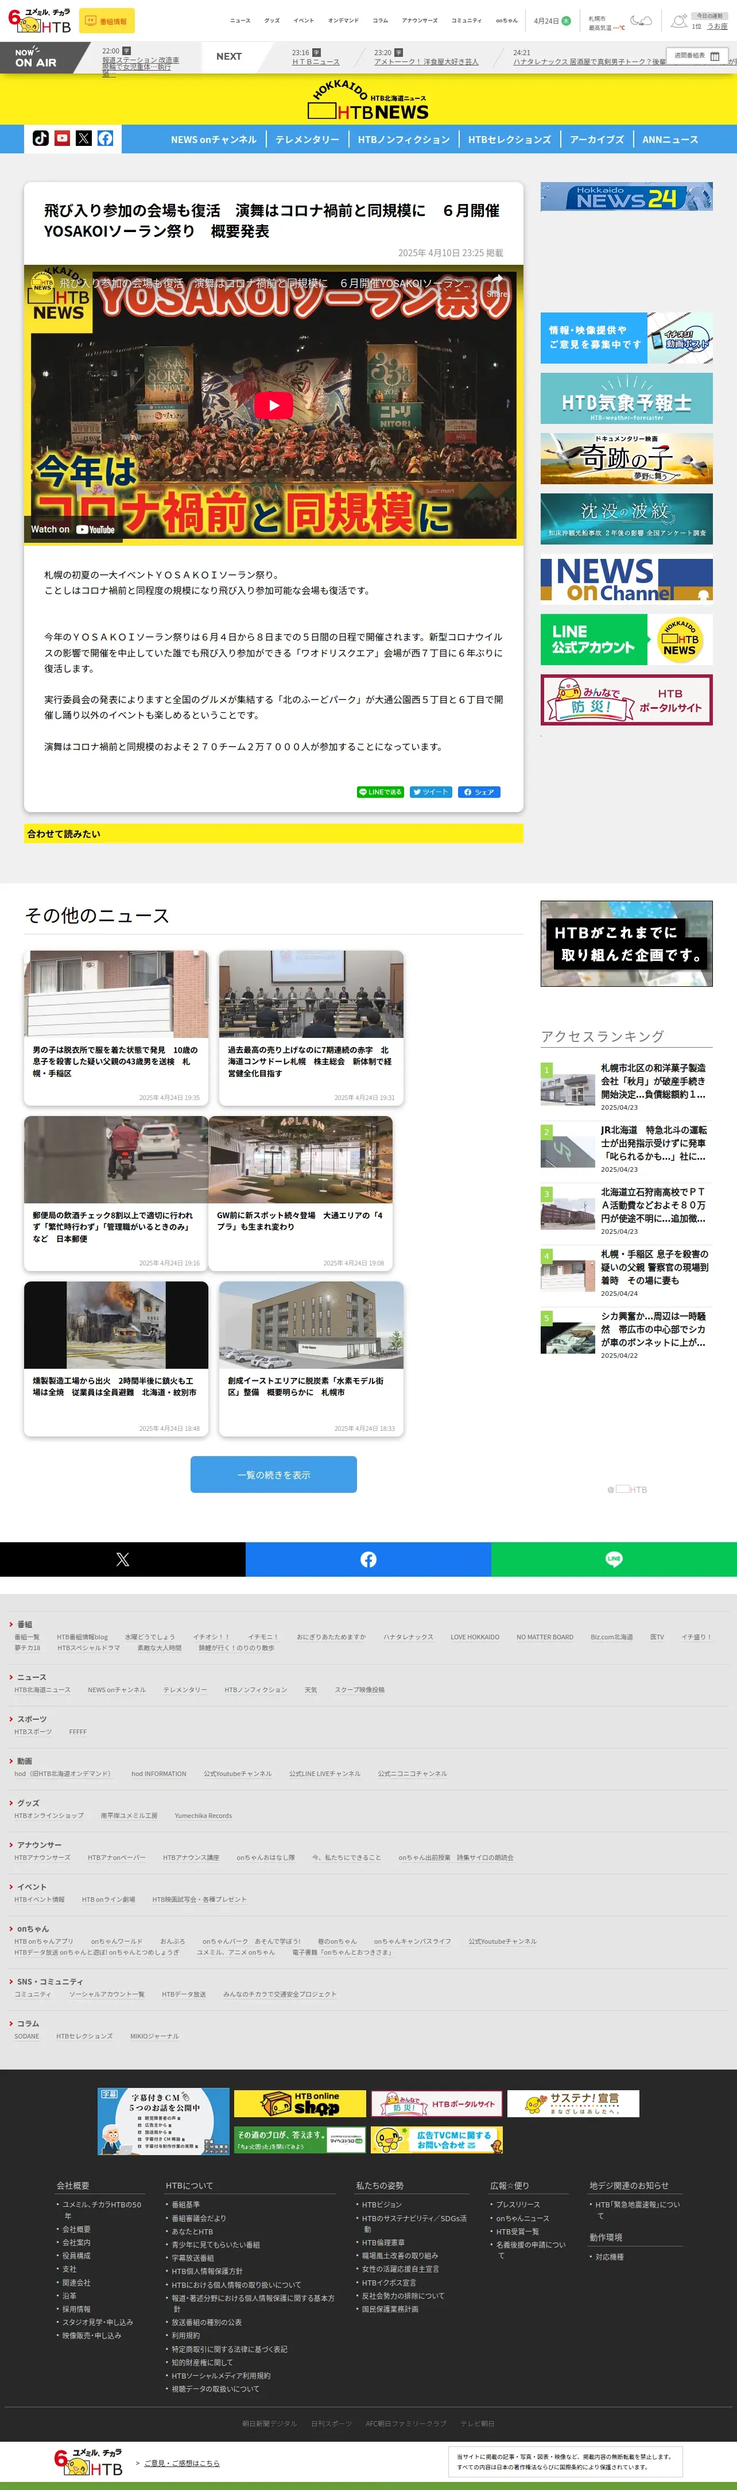Open 広告TVCMに関するお問い合わせ banner
The height and width of the screenshot is (2490, 737).
click(x=437, y=2140)
